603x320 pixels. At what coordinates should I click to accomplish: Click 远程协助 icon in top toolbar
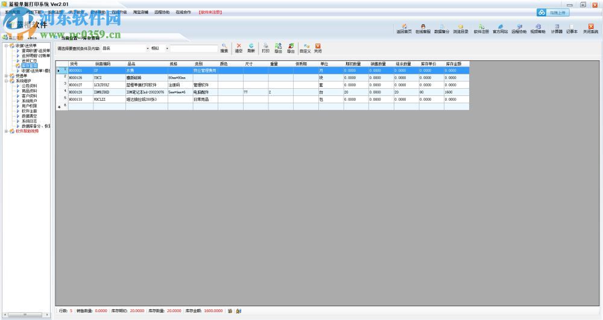519,29
